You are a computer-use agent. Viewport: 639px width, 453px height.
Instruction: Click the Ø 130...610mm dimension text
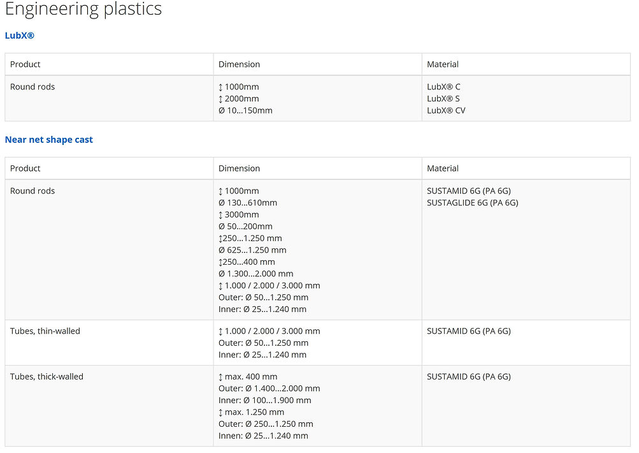click(x=247, y=203)
